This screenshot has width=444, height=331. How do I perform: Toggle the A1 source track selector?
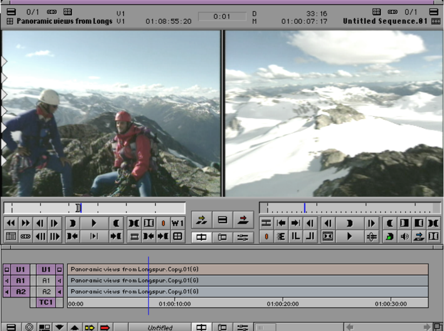pos(20,280)
